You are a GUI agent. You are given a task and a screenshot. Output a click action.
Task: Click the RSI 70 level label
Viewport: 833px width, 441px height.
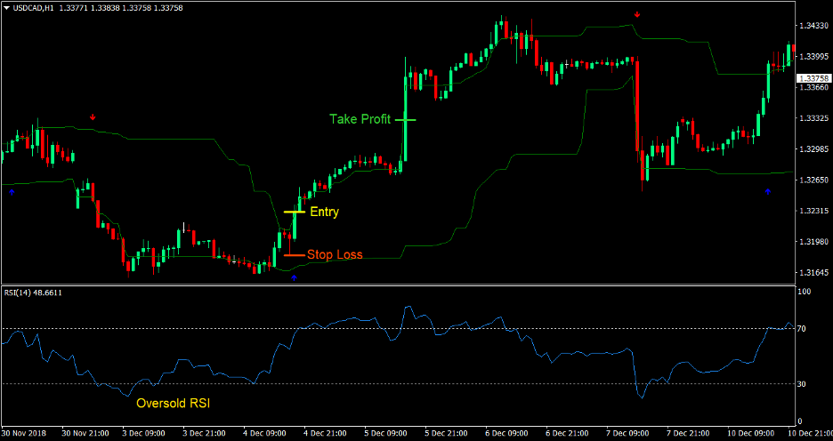pos(802,328)
